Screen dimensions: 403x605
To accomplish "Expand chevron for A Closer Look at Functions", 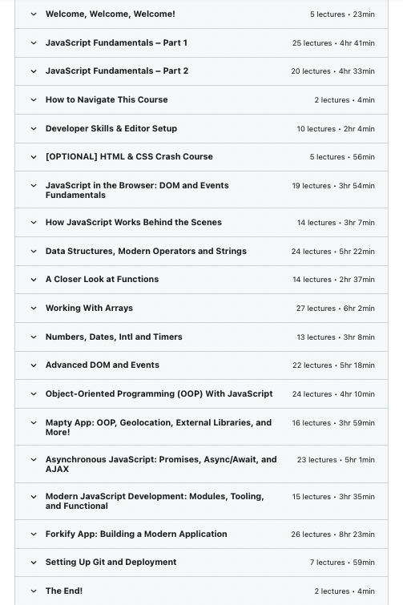I will (34, 280).
